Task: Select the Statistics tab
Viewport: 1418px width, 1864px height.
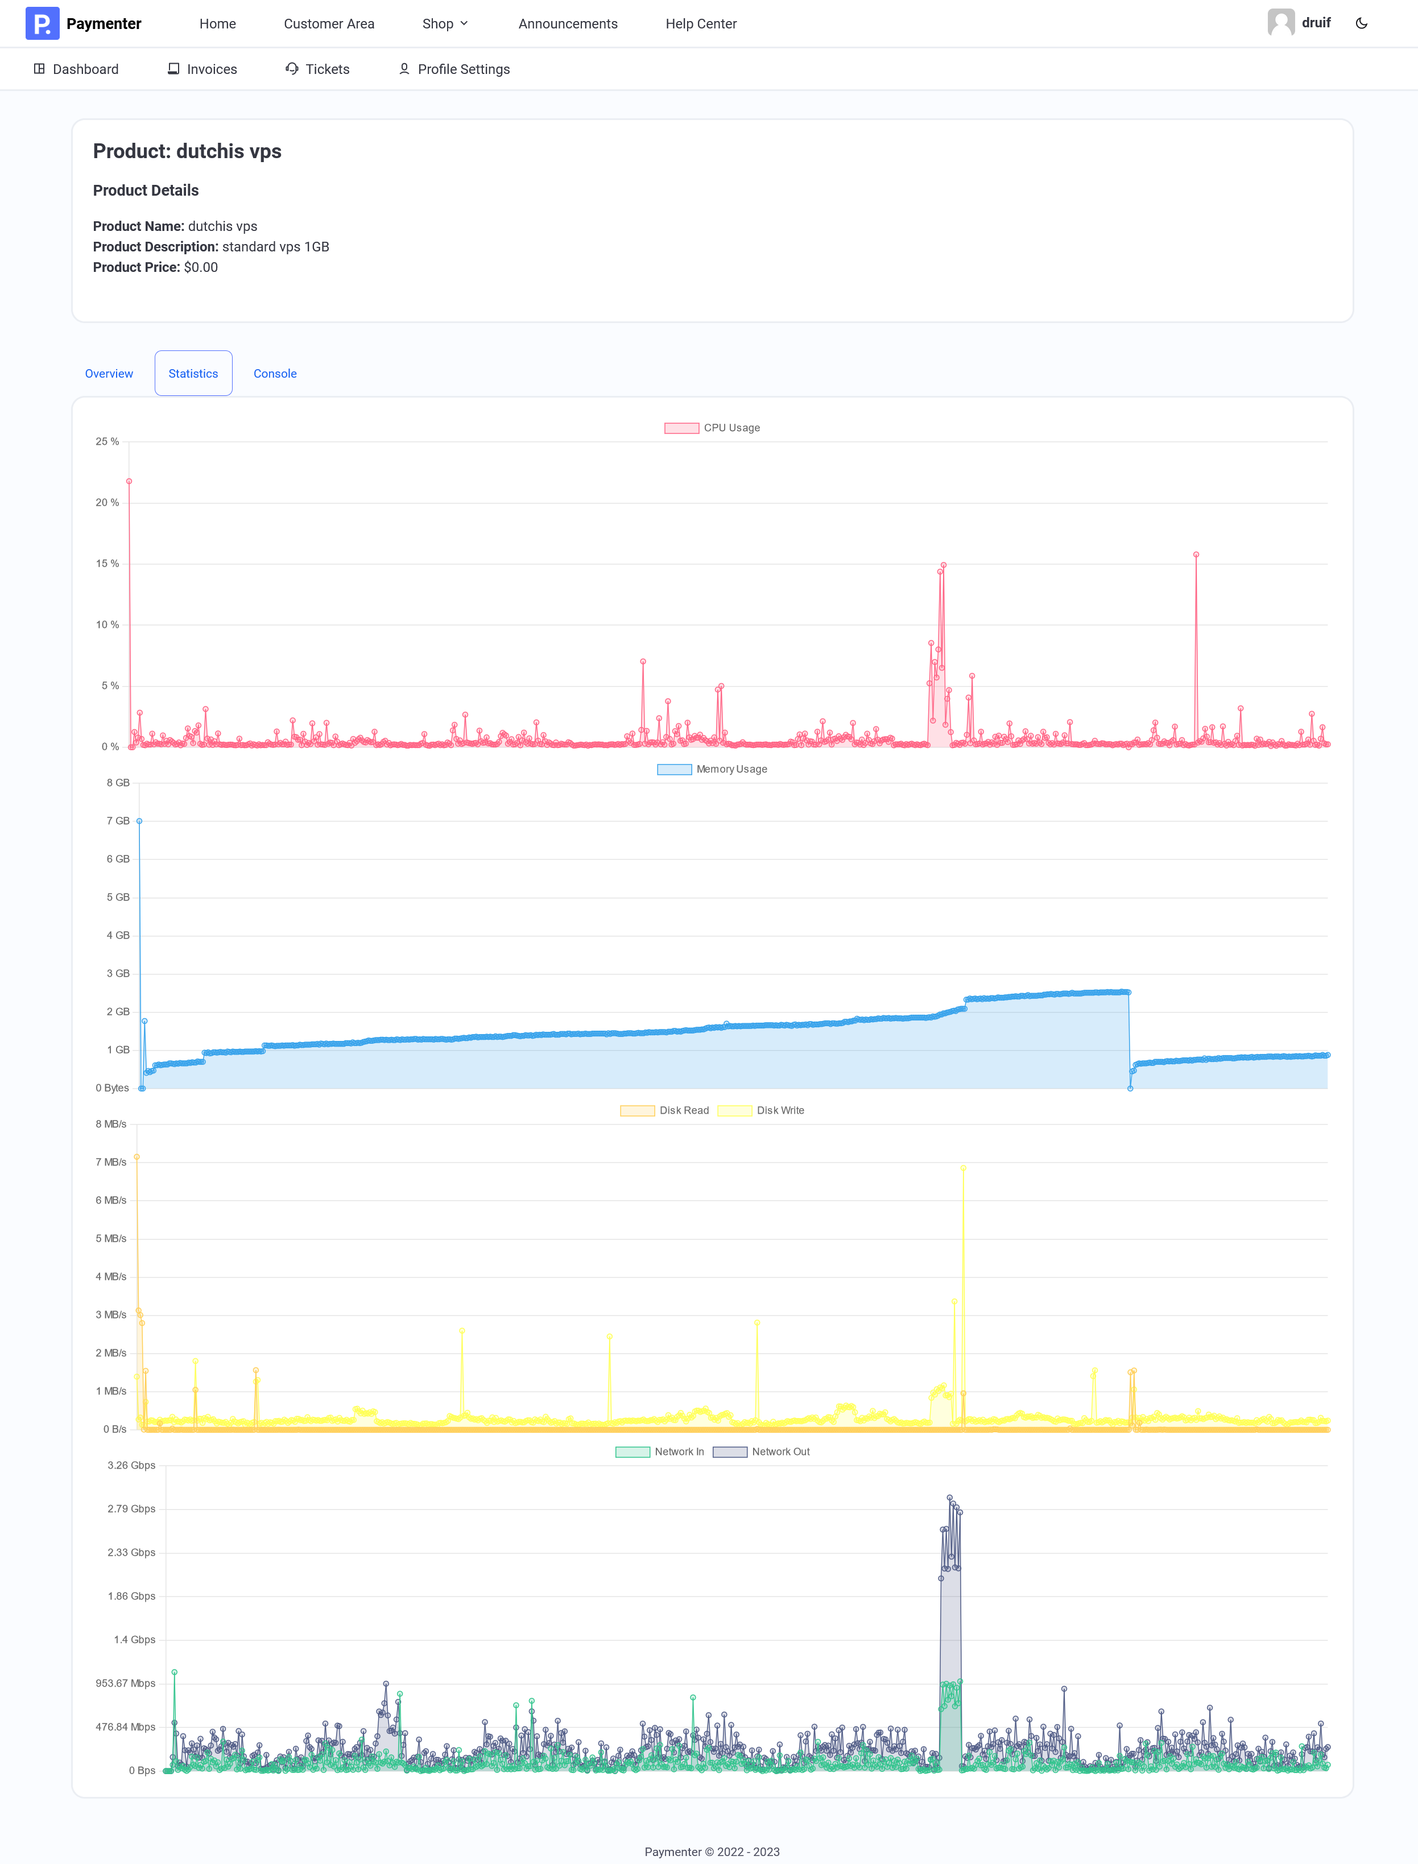Action: tap(193, 374)
